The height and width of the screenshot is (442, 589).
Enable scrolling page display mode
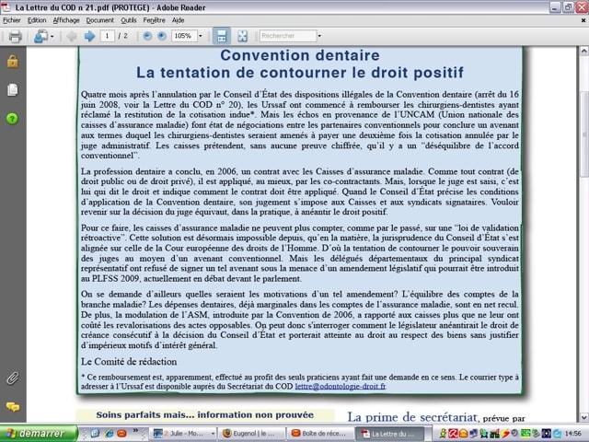(221, 36)
